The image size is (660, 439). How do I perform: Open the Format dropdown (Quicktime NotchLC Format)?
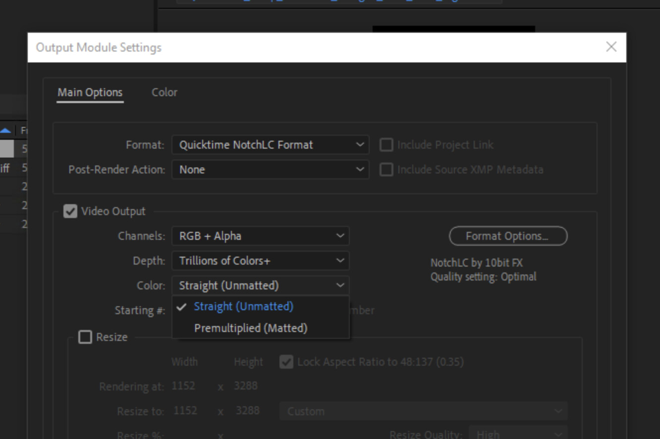point(271,145)
